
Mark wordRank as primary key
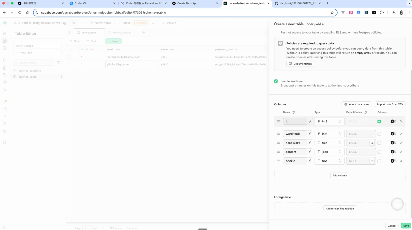tap(379, 134)
